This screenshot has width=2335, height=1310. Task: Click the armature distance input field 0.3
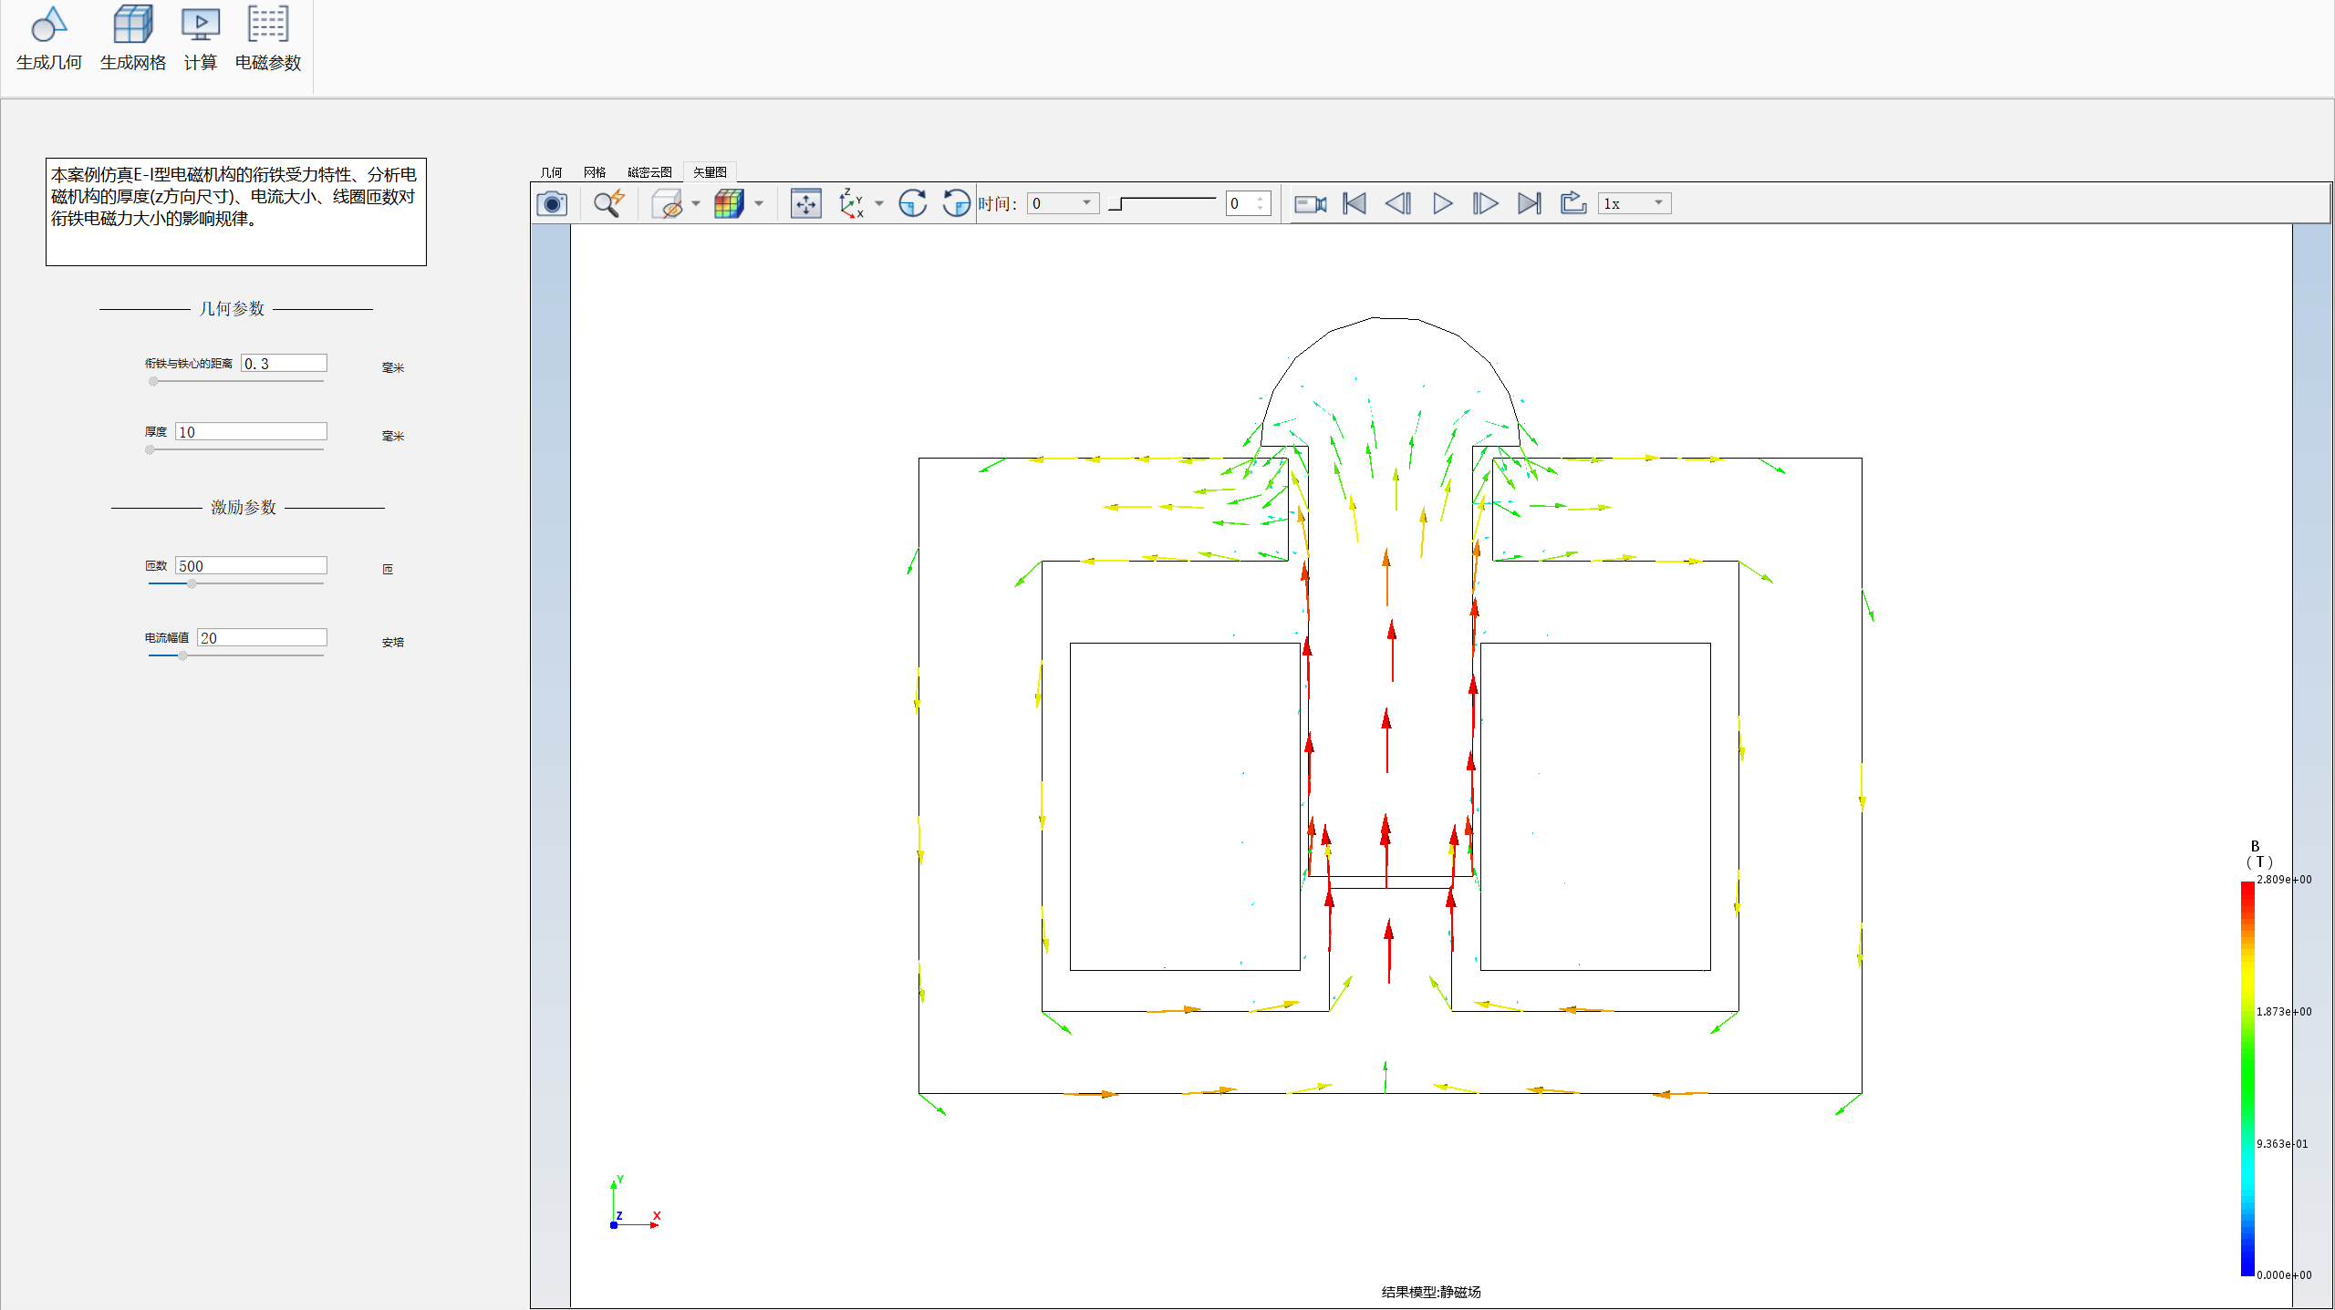(x=284, y=363)
